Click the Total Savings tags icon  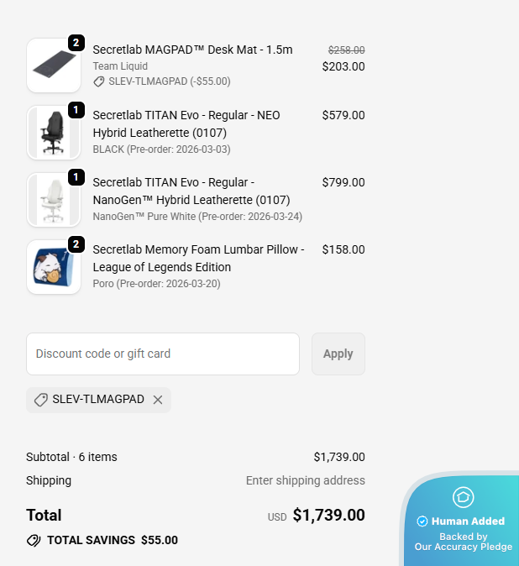coord(34,540)
